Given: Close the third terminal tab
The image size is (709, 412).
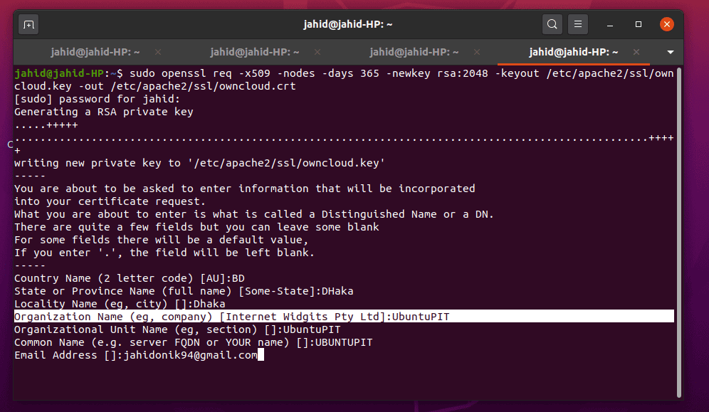Looking at the screenshot, I should [x=477, y=53].
